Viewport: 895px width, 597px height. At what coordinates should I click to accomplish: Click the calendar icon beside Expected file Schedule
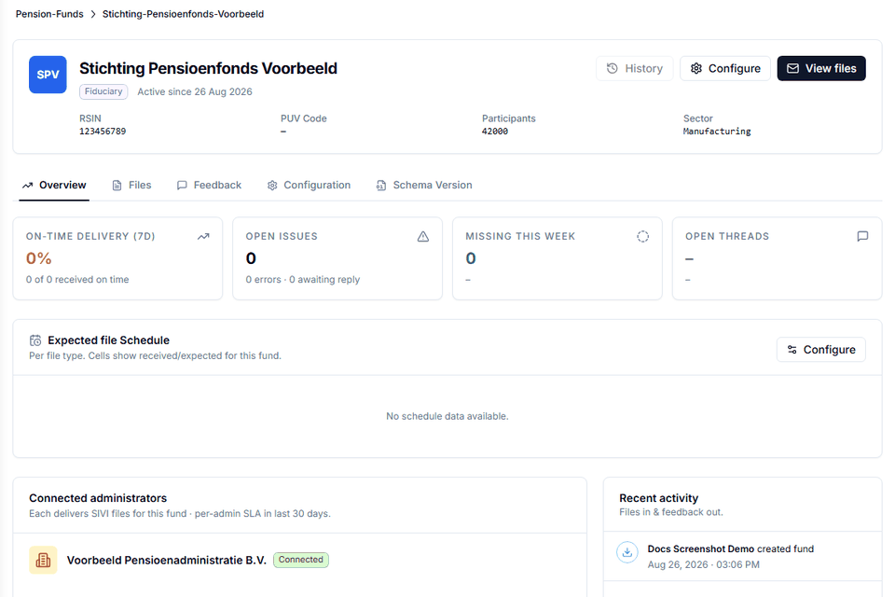point(35,340)
